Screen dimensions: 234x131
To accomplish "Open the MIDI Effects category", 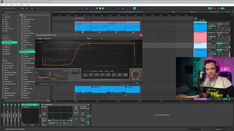I will (x=8, y=45).
